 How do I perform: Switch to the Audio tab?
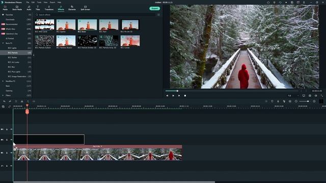tap(29, 8)
